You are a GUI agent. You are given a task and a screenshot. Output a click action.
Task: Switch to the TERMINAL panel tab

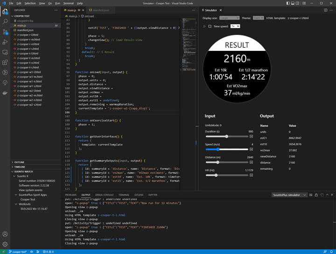coord(124,195)
